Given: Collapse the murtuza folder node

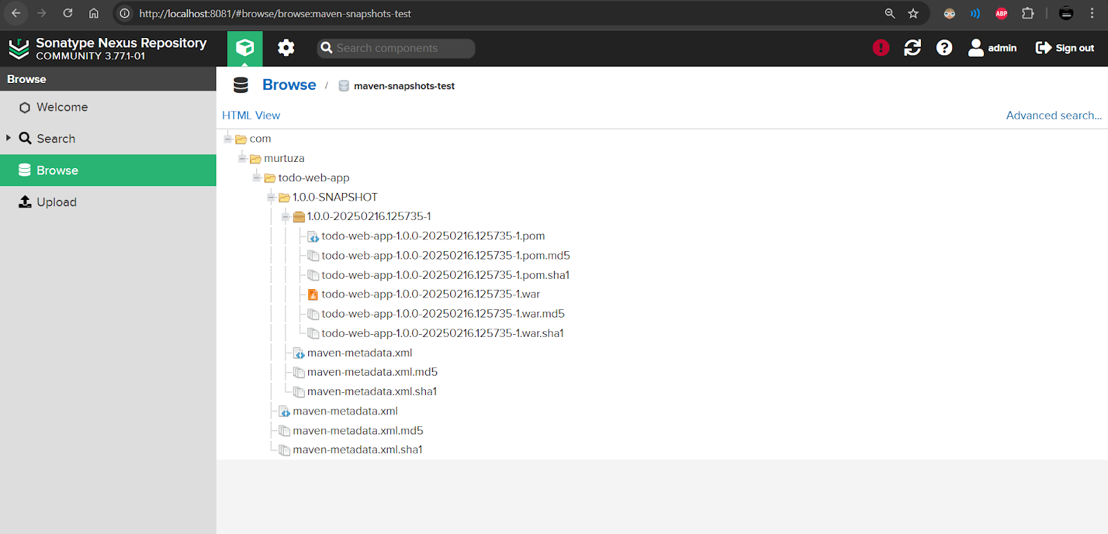Looking at the screenshot, I should point(242,158).
